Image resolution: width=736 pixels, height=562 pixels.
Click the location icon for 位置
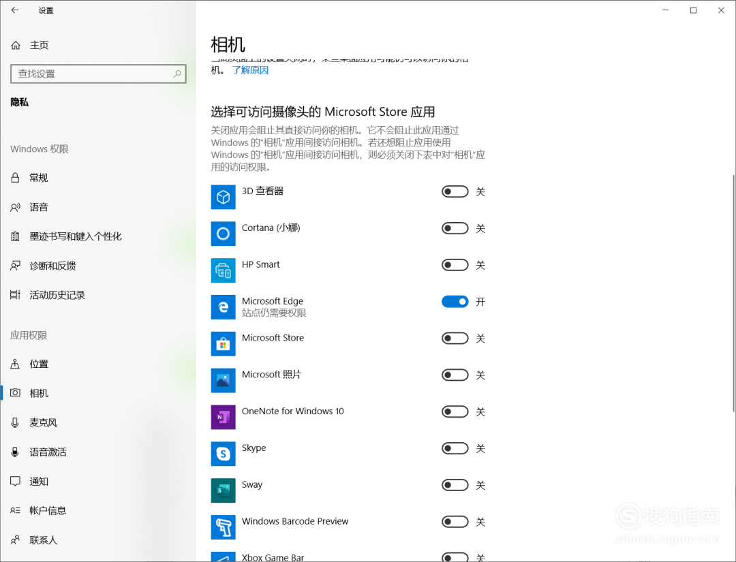15,364
